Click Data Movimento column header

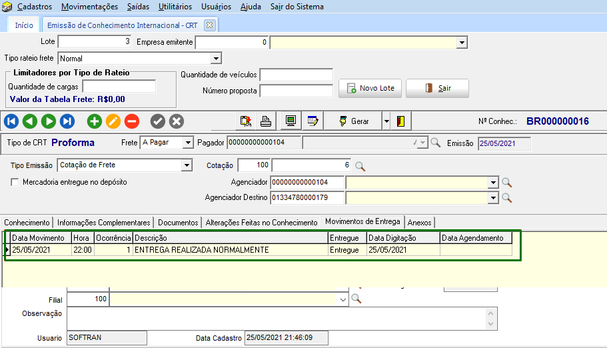tap(41, 238)
